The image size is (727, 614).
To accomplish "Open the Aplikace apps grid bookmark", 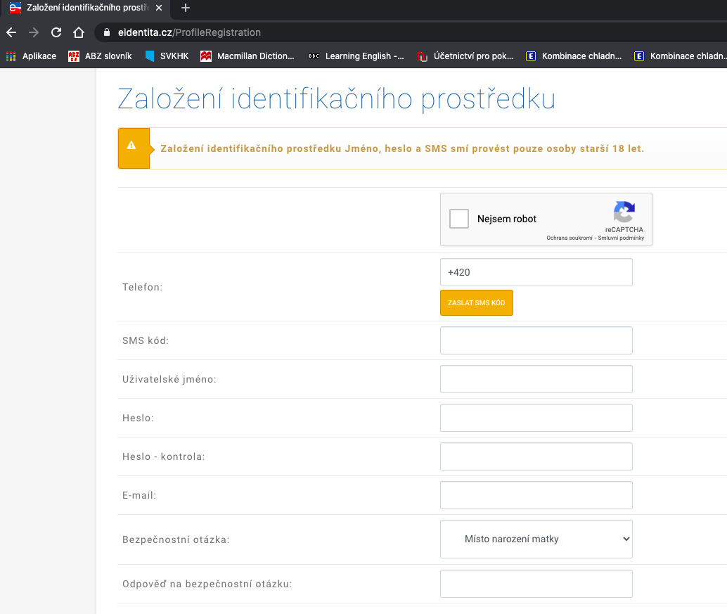I will (32, 56).
